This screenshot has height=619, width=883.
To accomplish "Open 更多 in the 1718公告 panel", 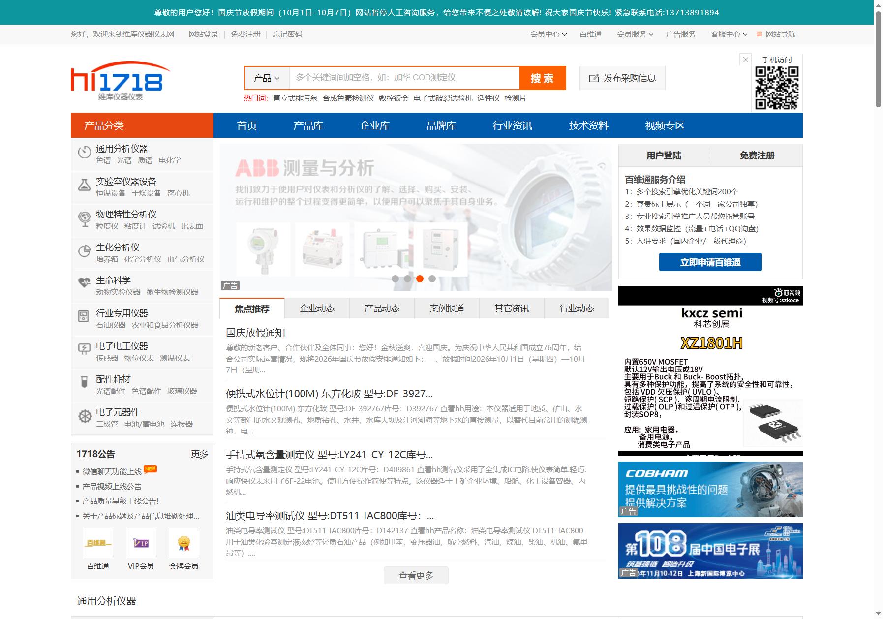I will pyautogui.click(x=200, y=454).
